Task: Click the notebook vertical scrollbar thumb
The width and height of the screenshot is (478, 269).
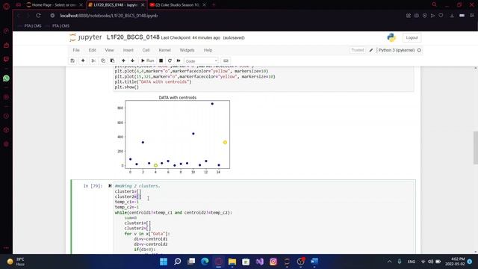Action: coord(476,148)
